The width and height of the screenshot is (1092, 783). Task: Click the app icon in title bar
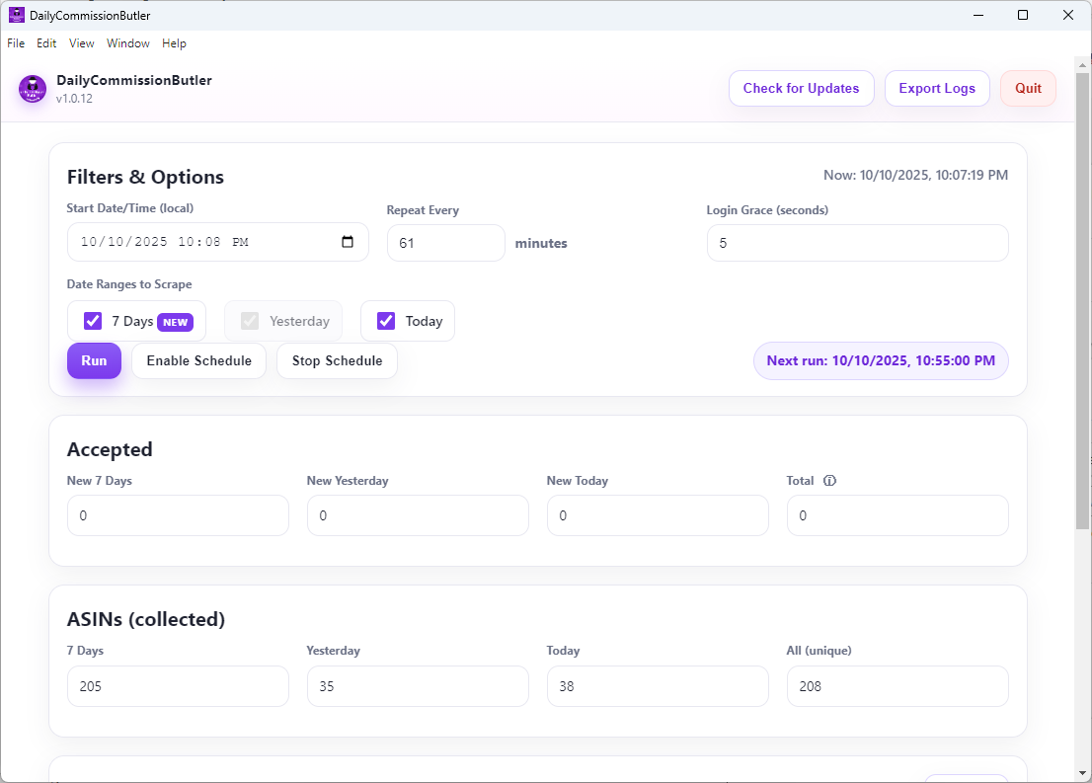(x=16, y=15)
